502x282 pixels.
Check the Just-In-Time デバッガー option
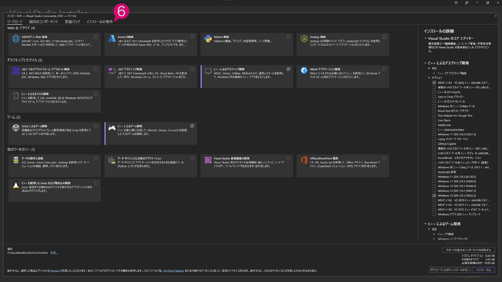[x=434, y=97]
